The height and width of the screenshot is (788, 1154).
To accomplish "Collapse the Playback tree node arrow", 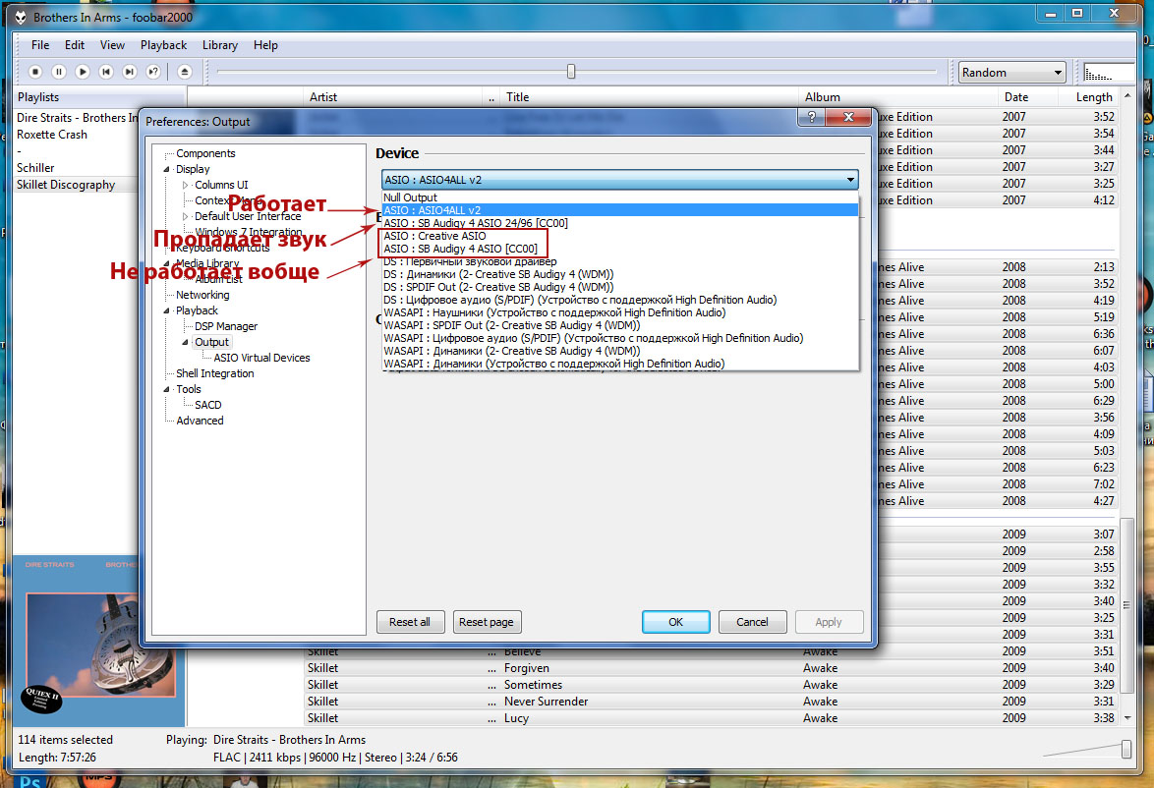I will (166, 310).
